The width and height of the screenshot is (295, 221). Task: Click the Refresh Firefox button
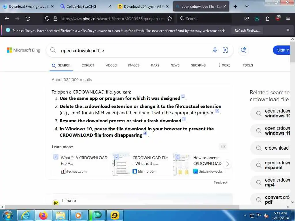247,31
